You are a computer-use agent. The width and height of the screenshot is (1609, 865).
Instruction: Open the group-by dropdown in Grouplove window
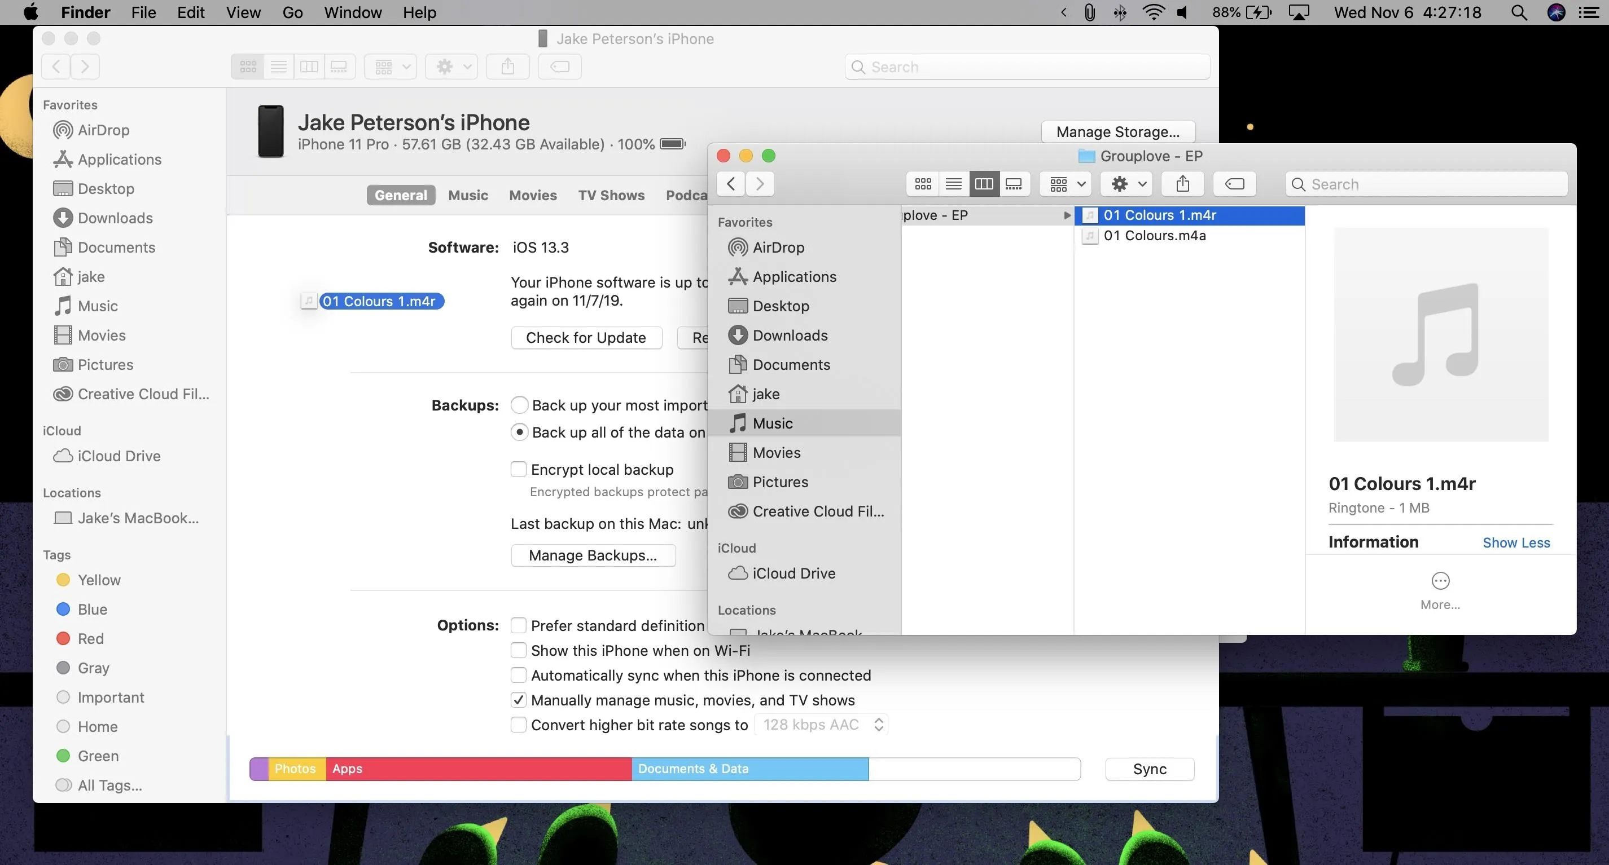tap(1066, 184)
